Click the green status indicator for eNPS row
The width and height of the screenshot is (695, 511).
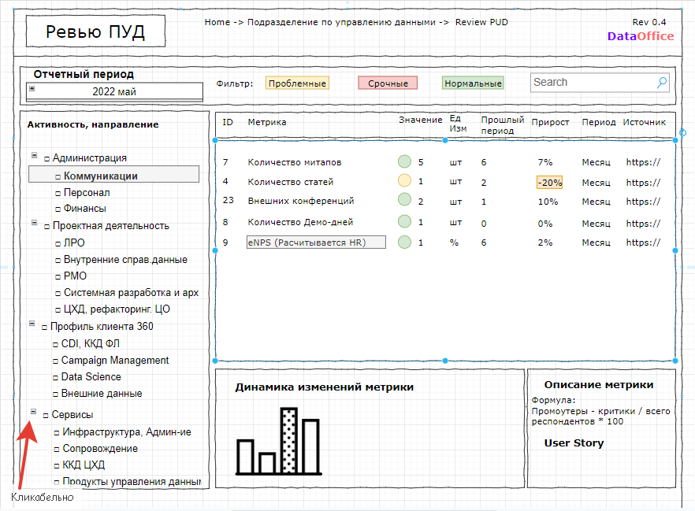click(404, 242)
